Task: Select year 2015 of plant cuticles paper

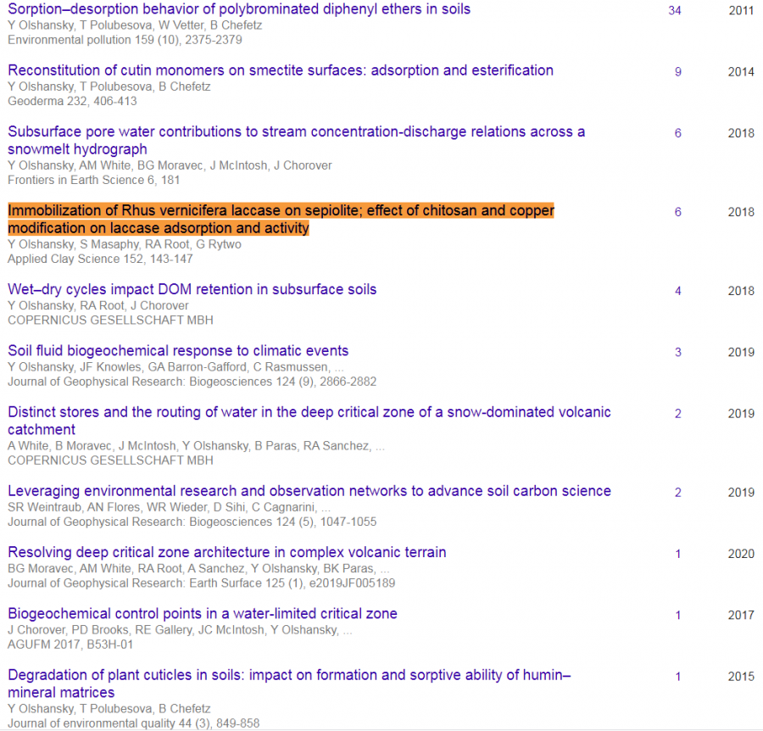Action: point(741,677)
